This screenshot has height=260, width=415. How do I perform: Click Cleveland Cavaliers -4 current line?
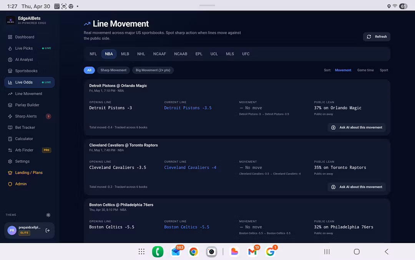[190, 168]
